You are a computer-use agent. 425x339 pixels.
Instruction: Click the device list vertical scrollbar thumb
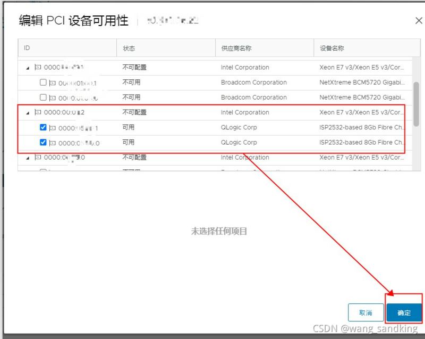pyautogui.click(x=416, y=104)
